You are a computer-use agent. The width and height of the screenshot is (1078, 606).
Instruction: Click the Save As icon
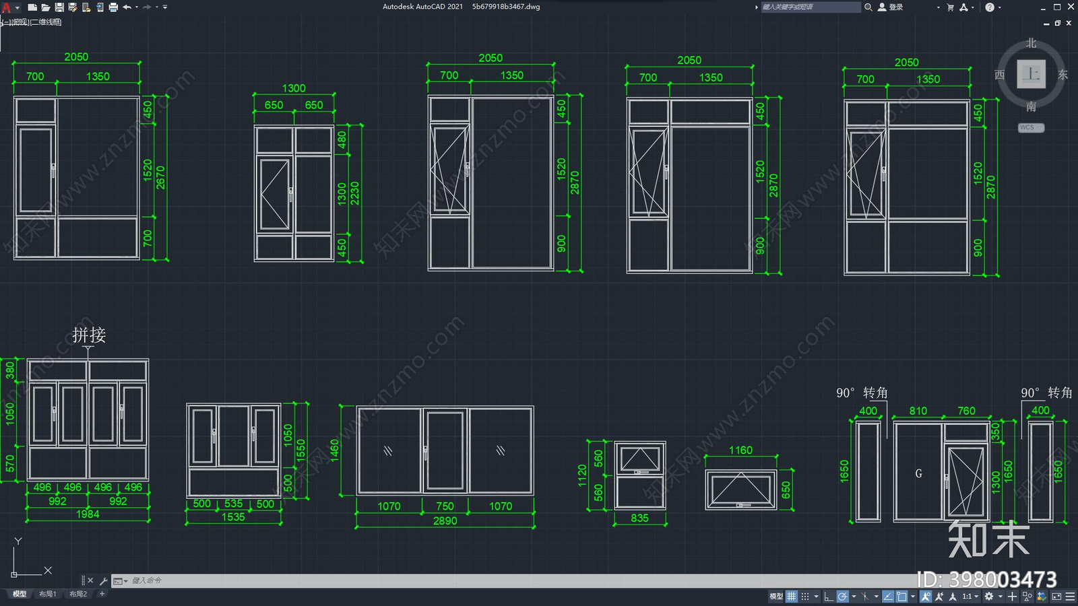[73, 7]
